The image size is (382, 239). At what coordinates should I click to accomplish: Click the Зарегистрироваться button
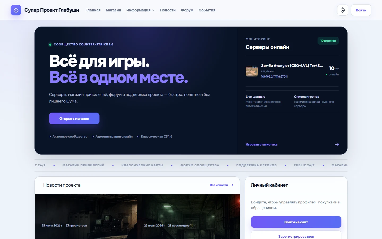click(296, 236)
